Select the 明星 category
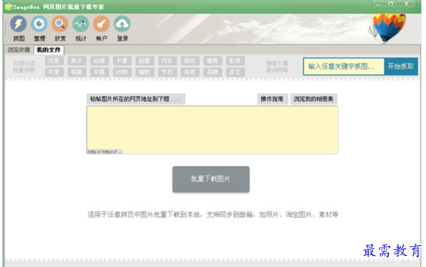Image resolution: width=426 pixels, height=267 pixels. [77, 72]
